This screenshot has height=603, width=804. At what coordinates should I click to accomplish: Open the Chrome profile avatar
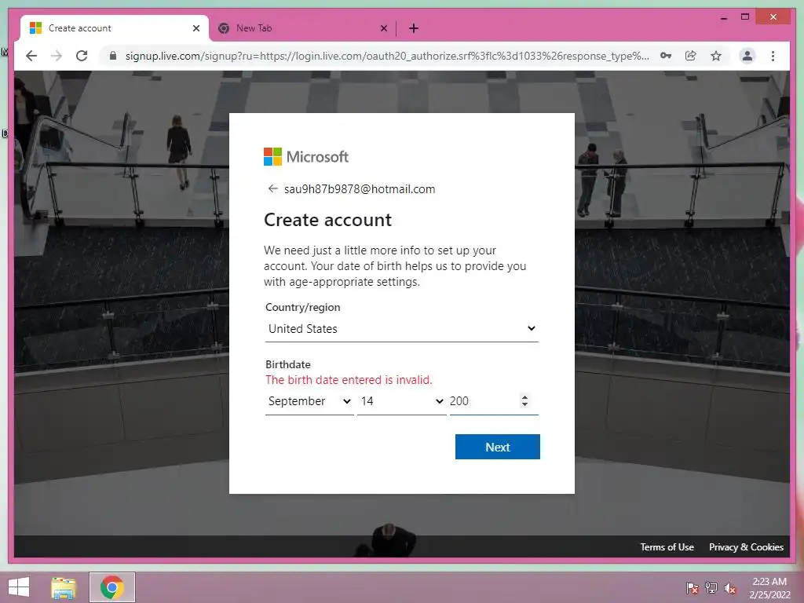pyautogui.click(x=747, y=56)
